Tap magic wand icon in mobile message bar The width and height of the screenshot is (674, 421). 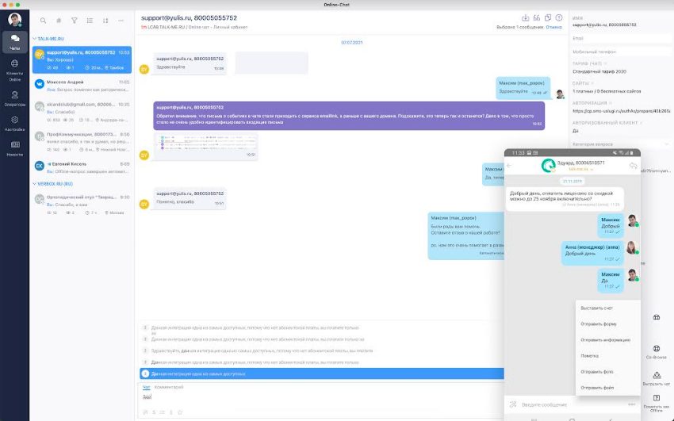pos(513,404)
